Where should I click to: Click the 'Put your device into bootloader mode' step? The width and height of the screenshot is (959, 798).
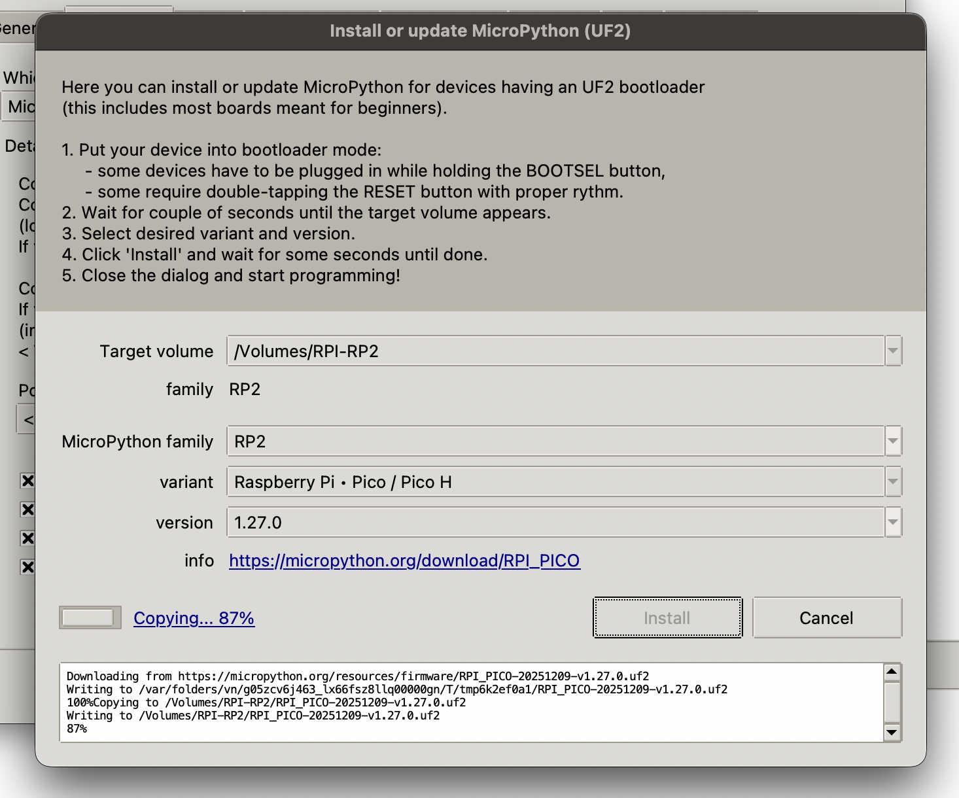click(x=222, y=150)
